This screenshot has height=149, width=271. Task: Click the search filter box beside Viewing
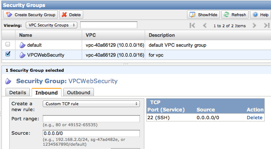[x=109, y=25]
